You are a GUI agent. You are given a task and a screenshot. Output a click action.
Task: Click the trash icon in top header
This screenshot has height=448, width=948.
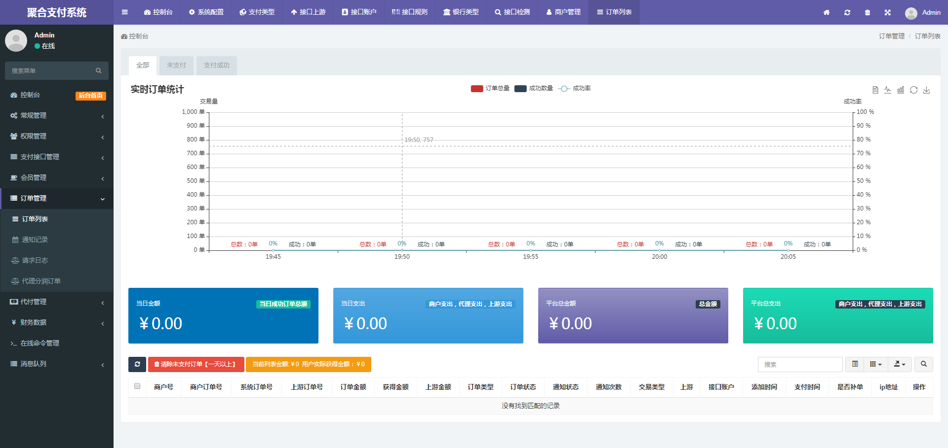[868, 12]
